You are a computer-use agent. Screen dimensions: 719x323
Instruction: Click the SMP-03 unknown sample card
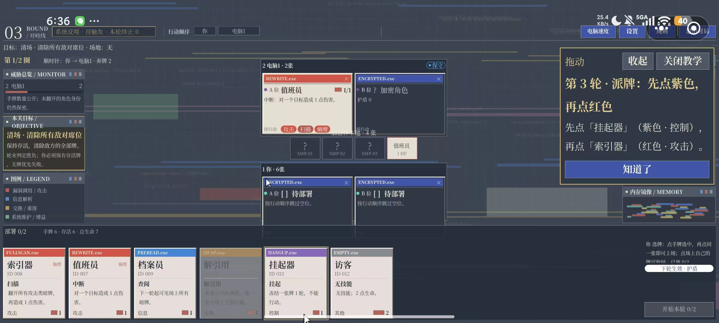(x=369, y=149)
